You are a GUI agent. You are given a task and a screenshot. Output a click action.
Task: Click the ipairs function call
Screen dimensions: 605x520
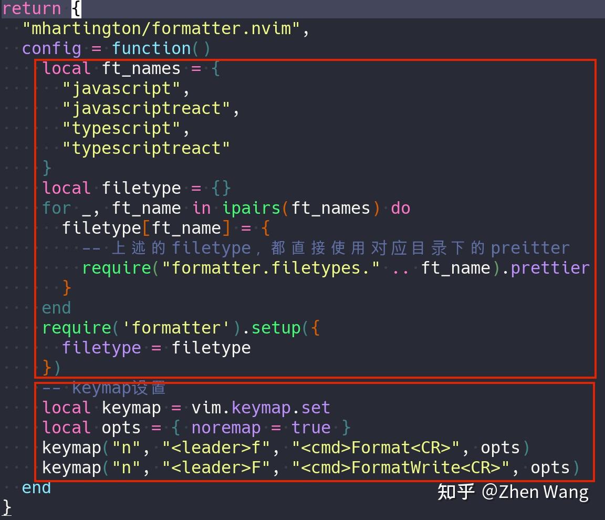click(x=251, y=208)
